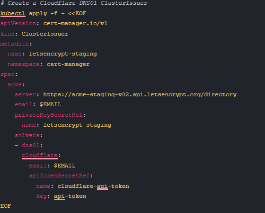265x213 pixels.
Task: Click the underlined cloudflare key
Action: click(40, 156)
